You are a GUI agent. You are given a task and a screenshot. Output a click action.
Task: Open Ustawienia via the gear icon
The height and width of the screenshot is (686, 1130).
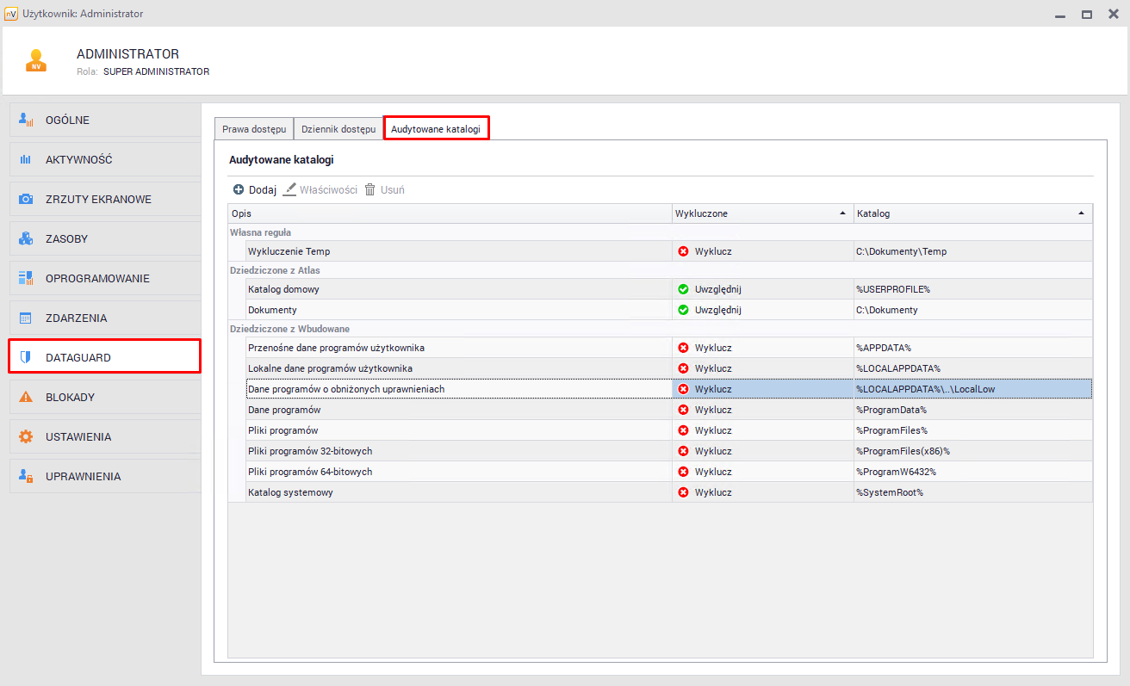point(26,437)
